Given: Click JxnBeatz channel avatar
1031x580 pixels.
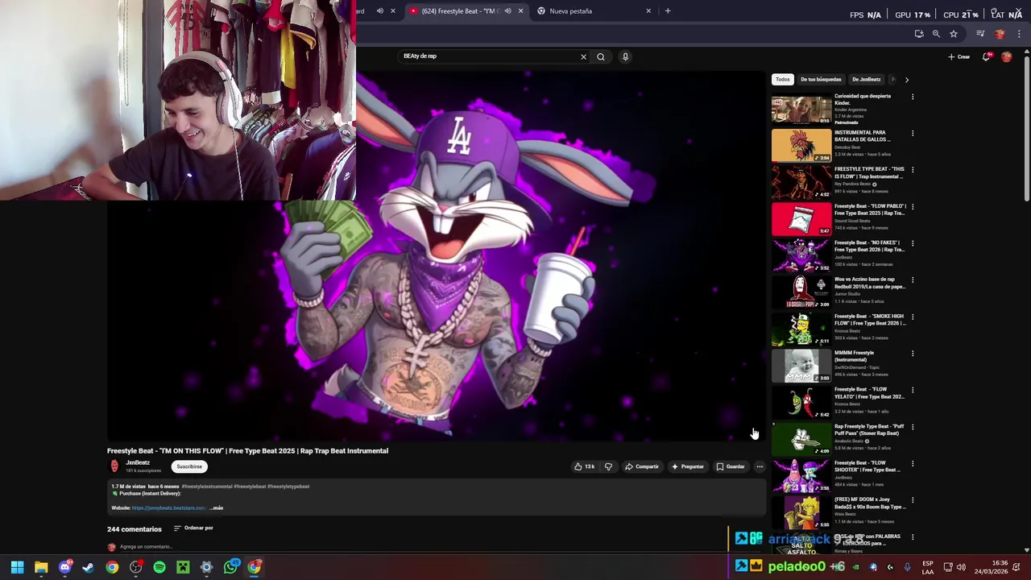Looking at the screenshot, I should (x=114, y=466).
